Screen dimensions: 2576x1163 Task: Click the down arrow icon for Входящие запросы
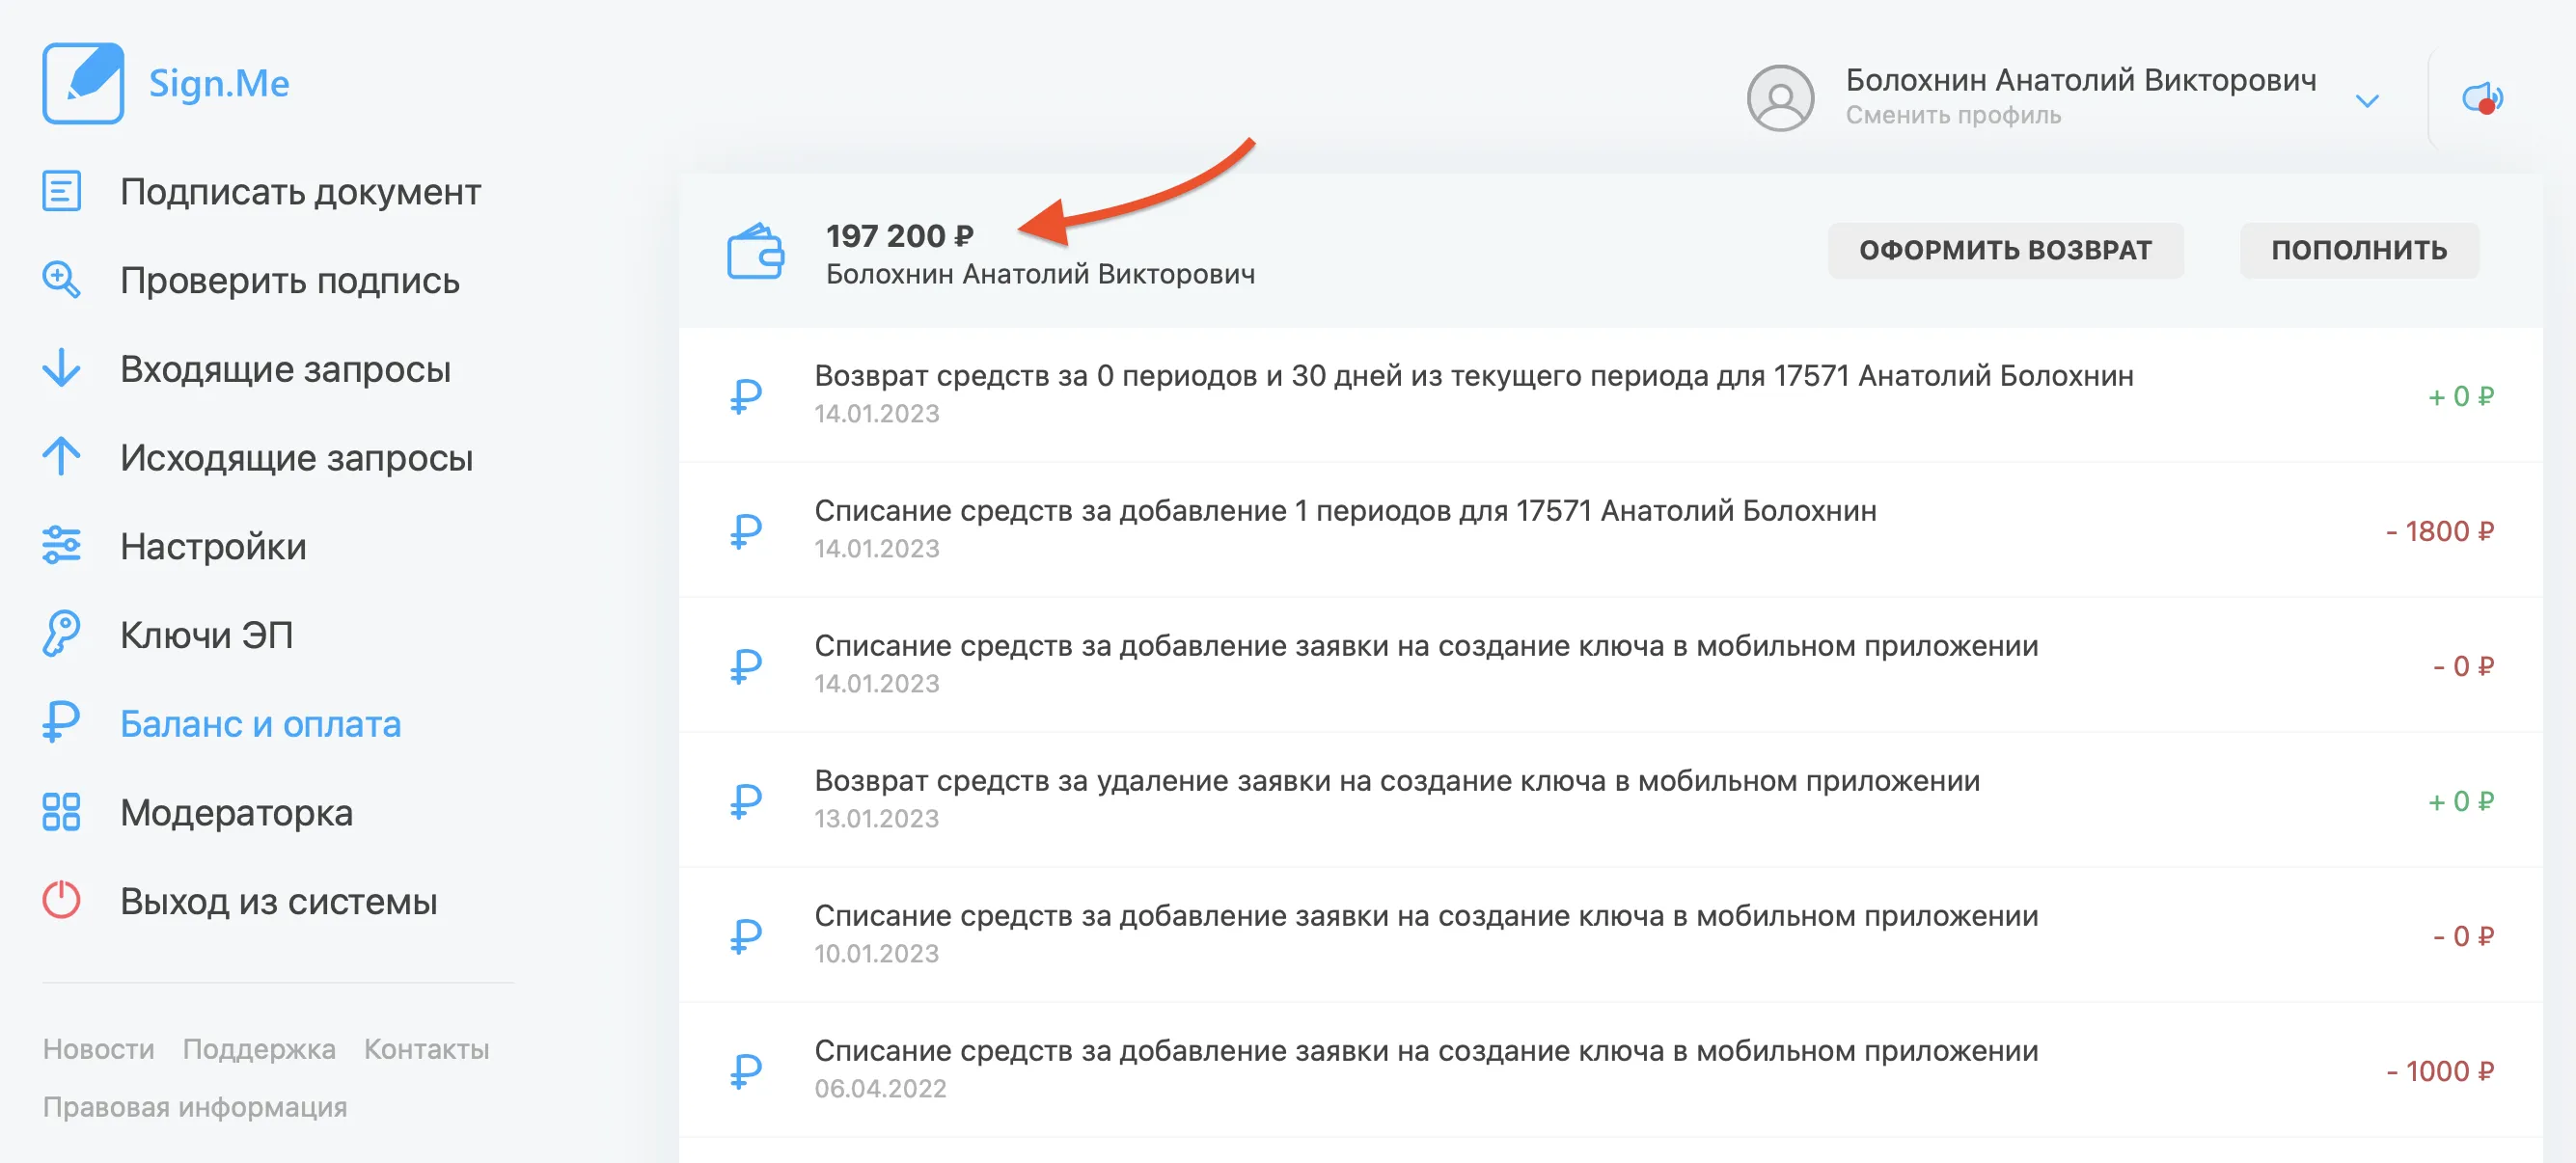pyautogui.click(x=61, y=368)
